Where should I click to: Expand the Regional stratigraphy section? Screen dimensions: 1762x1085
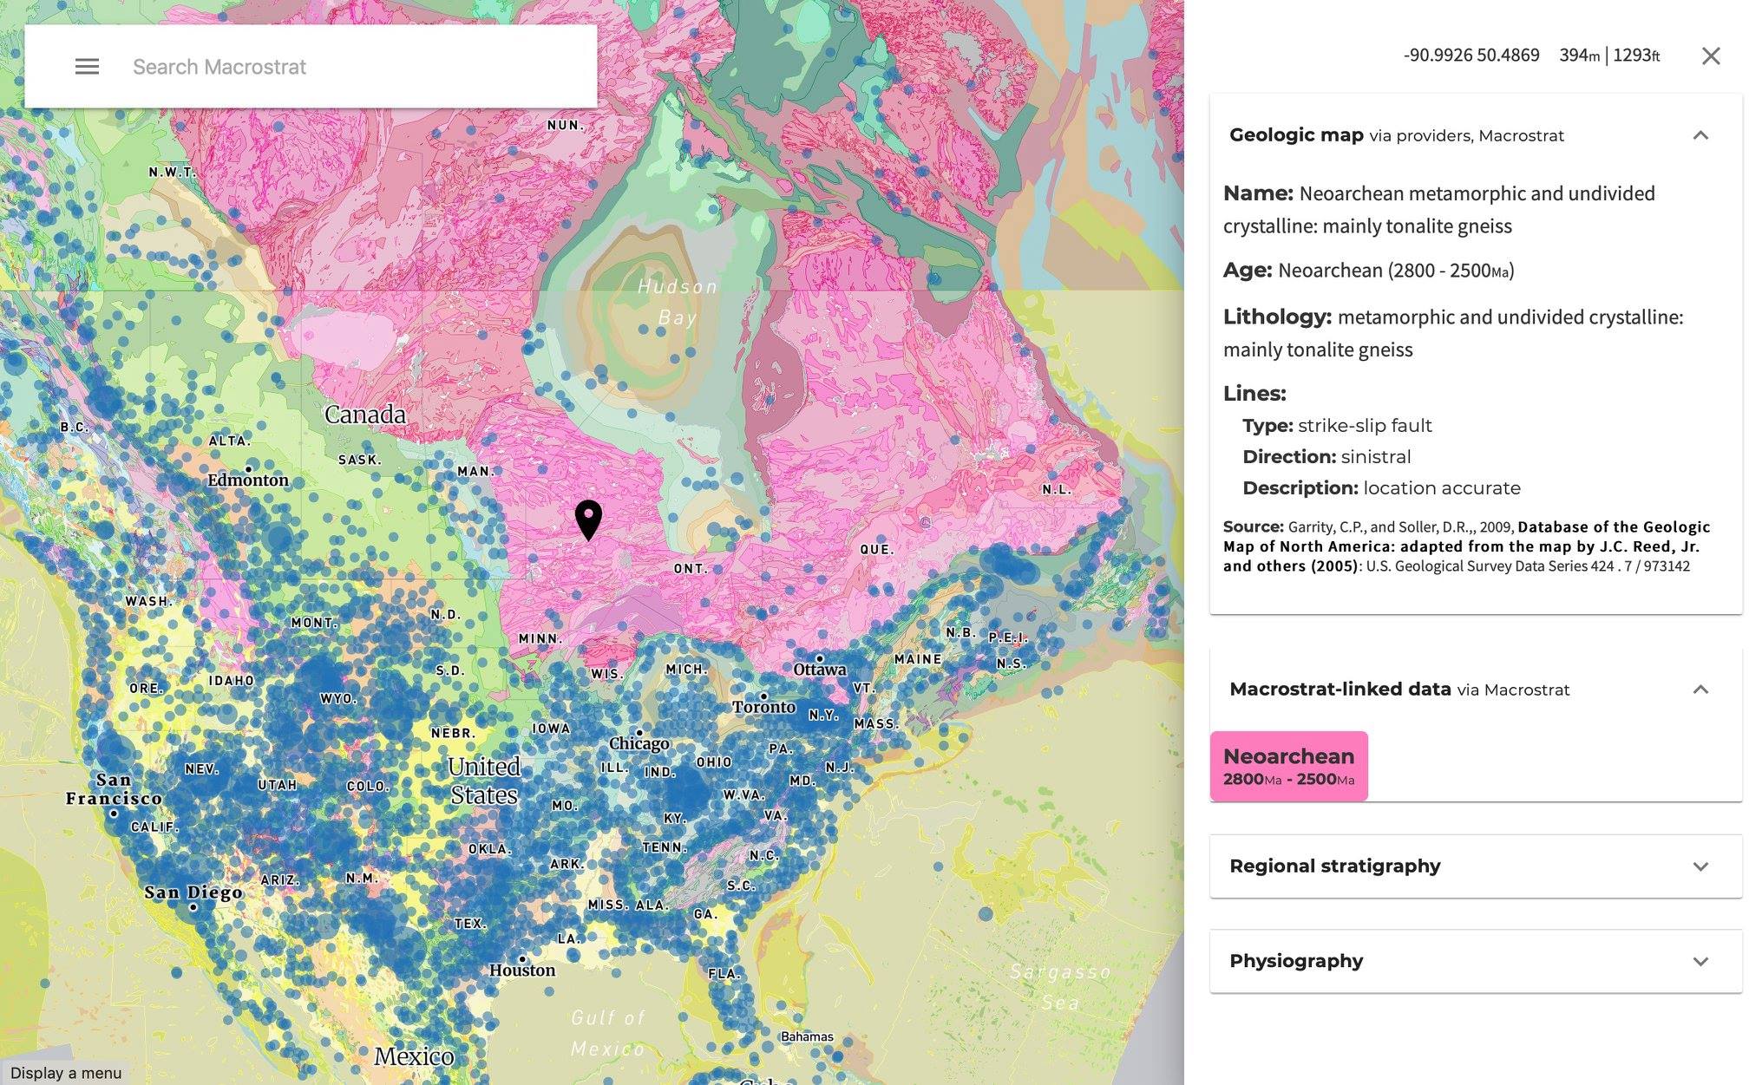point(1700,866)
